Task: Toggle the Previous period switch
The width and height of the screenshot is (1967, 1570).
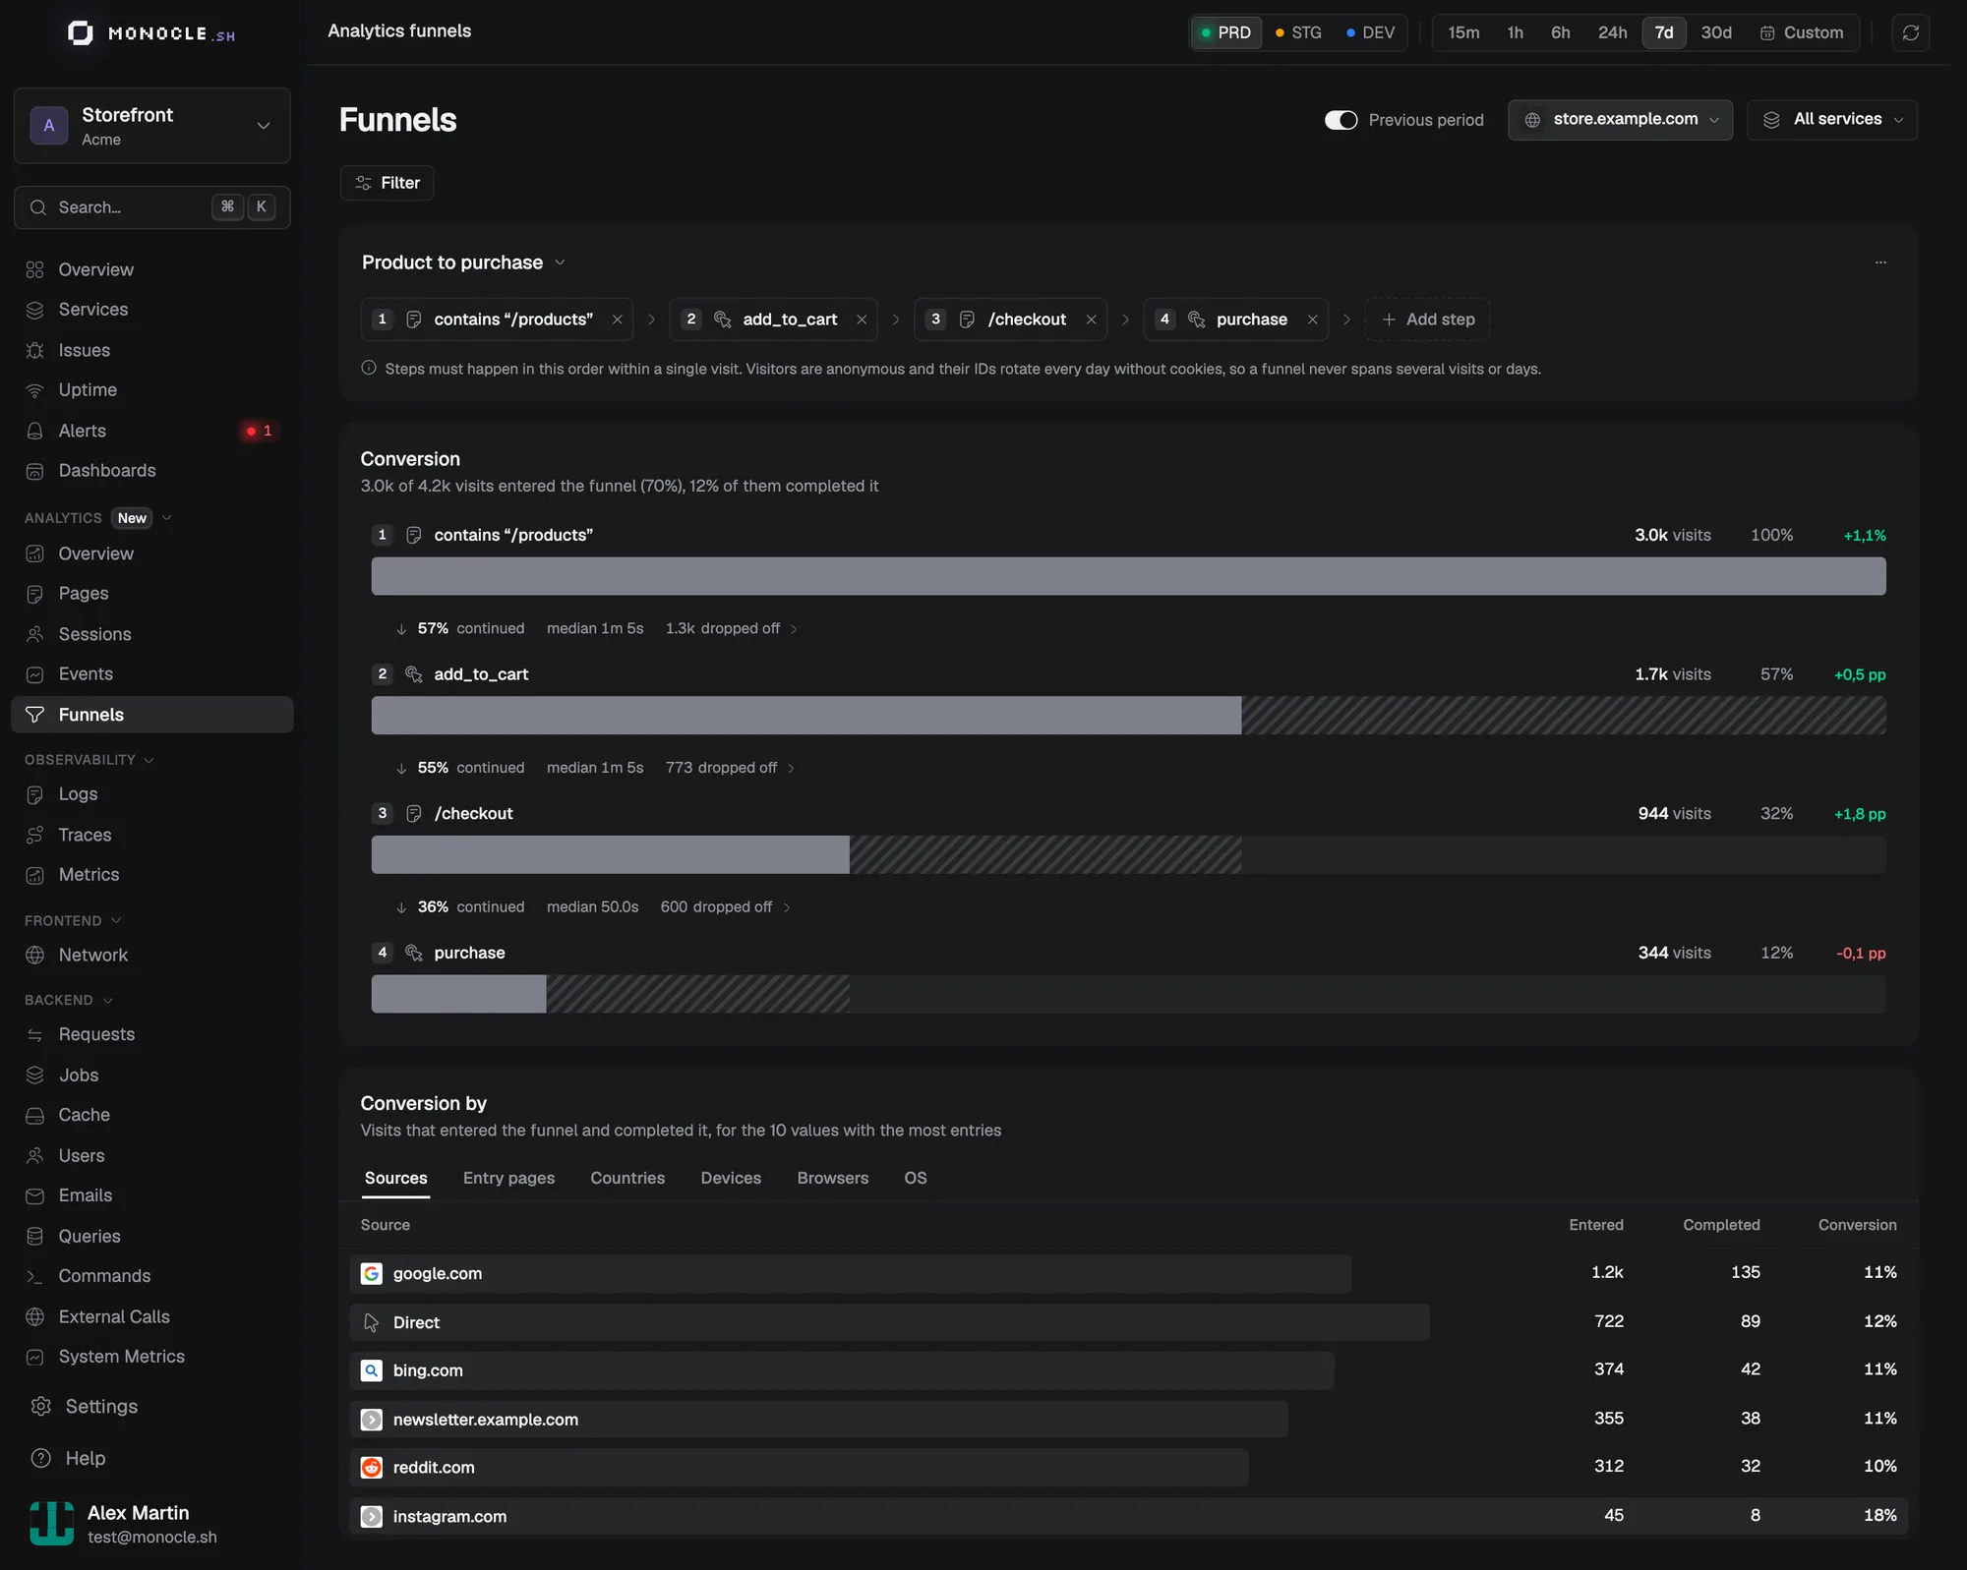Action: pyautogui.click(x=1341, y=120)
